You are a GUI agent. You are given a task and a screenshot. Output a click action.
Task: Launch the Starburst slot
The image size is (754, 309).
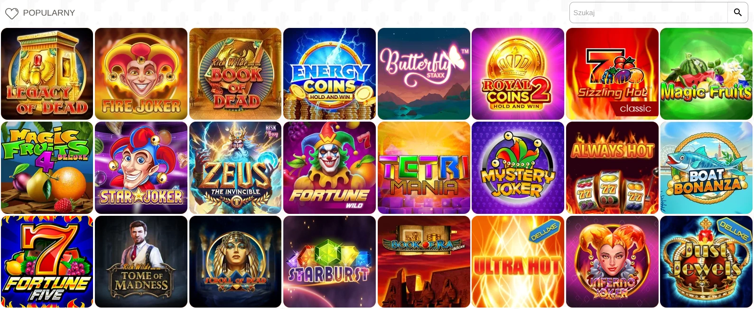click(329, 262)
